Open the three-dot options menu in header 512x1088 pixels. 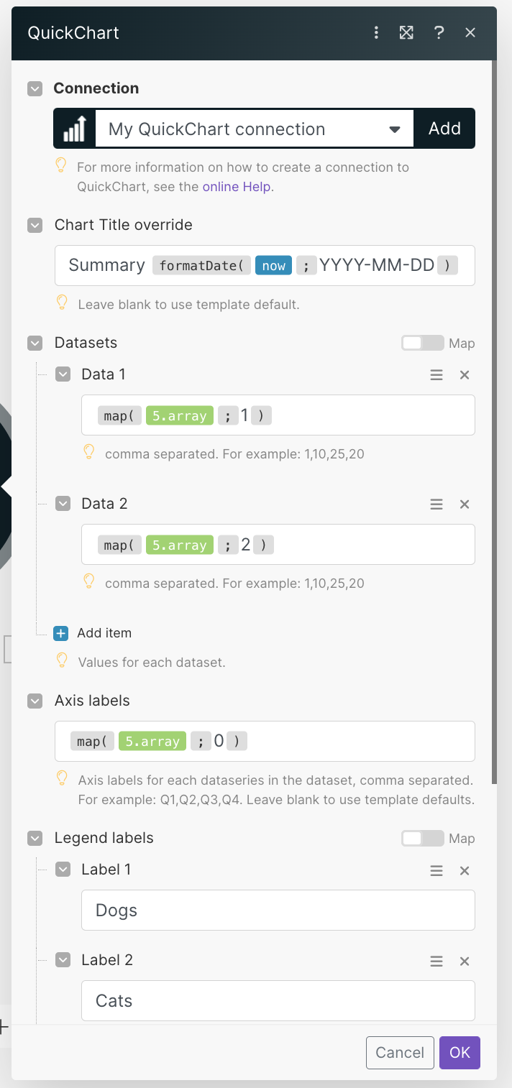tap(376, 32)
